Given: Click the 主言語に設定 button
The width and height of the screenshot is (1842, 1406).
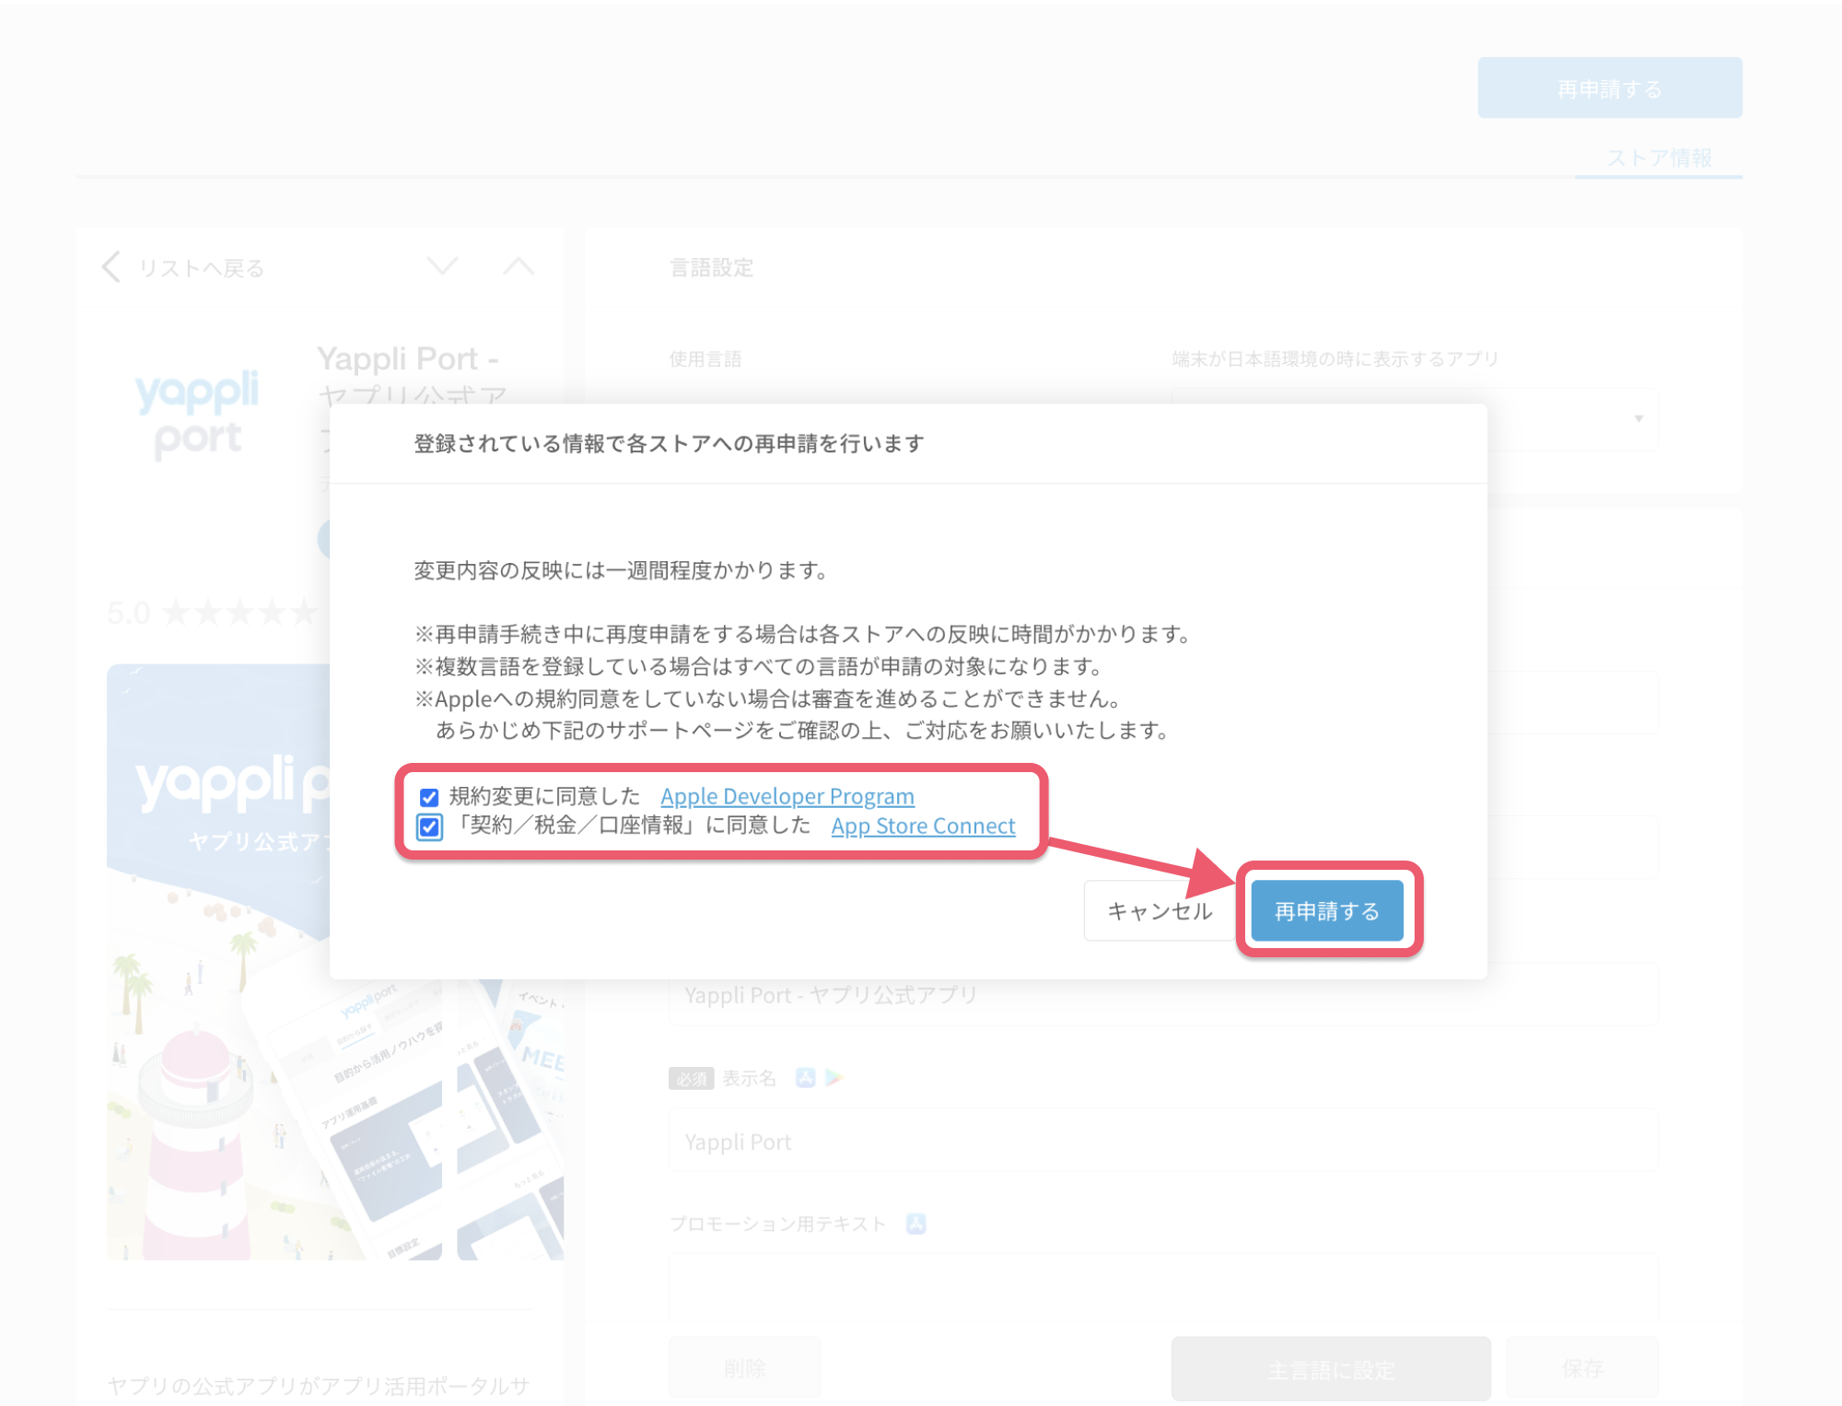Looking at the screenshot, I should (x=1331, y=1369).
